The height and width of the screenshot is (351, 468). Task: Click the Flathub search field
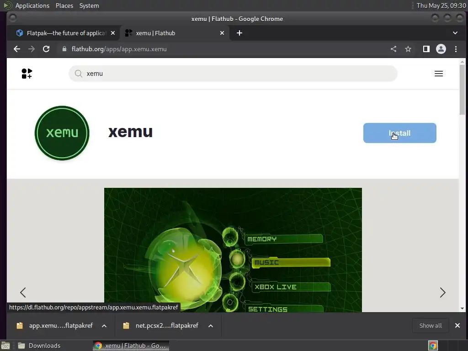tap(233, 74)
